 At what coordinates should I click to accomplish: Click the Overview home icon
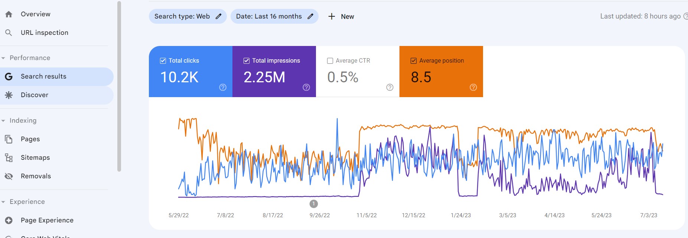(9, 14)
